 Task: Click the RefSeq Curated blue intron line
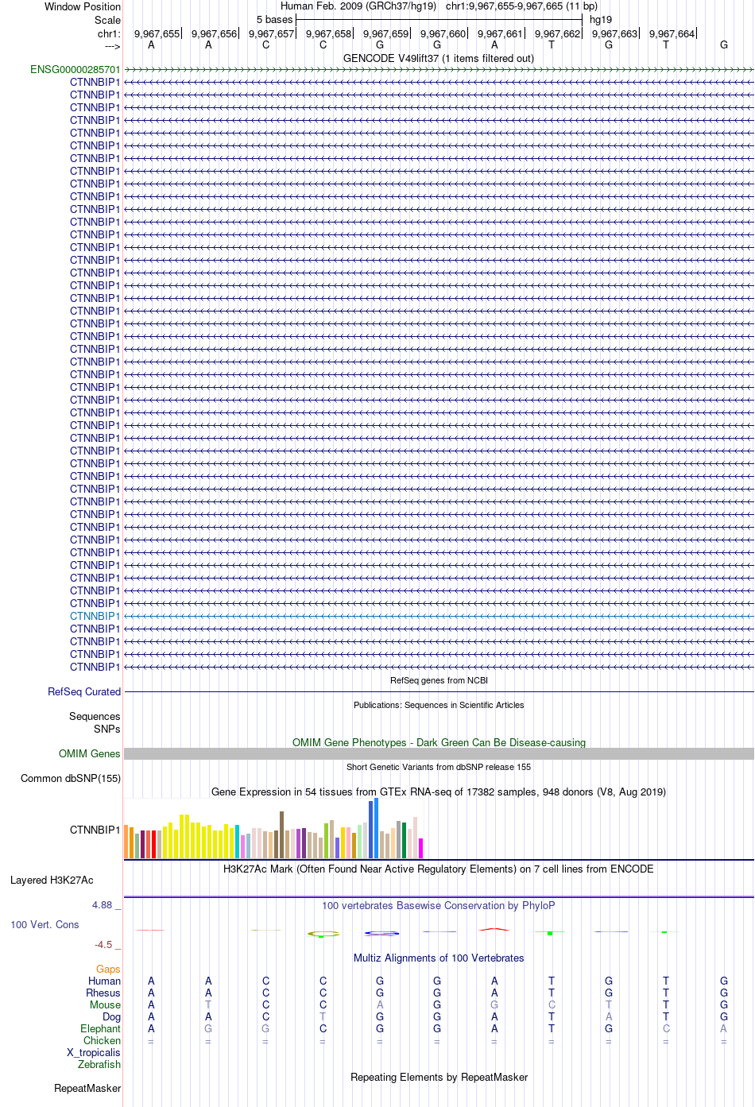click(439, 691)
